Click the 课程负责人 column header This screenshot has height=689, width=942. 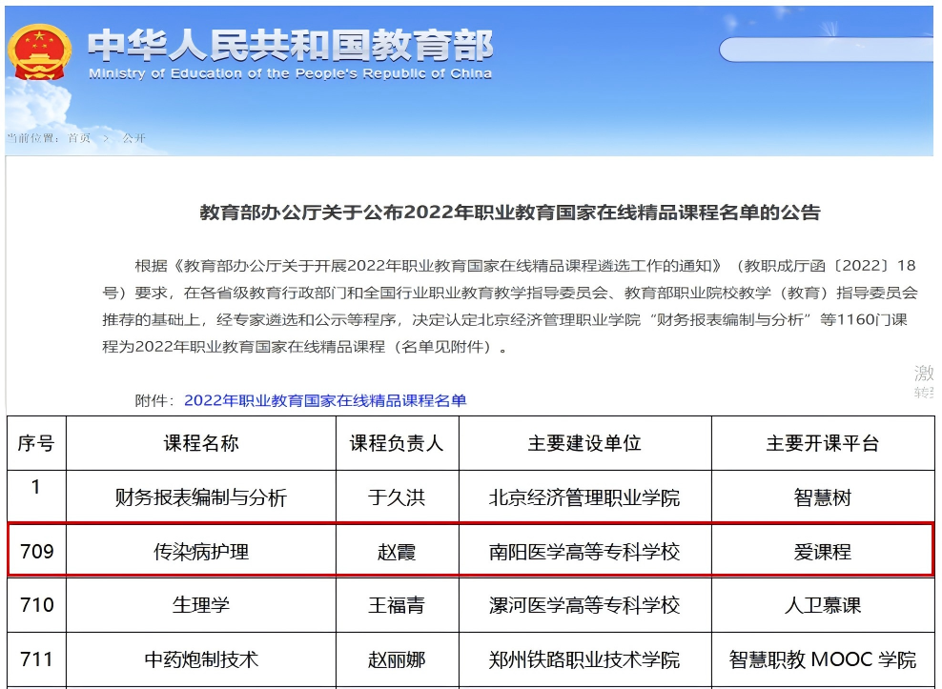pyautogui.click(x=397, y=443)
